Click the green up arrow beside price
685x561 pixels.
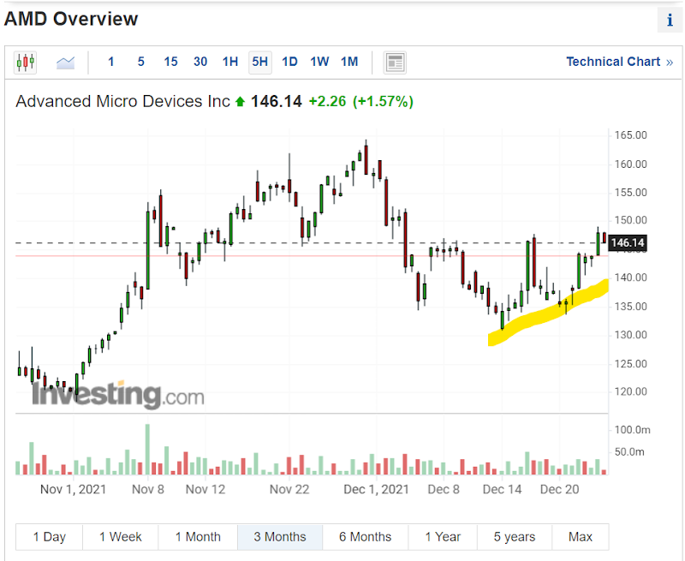[x=241, y=102]
